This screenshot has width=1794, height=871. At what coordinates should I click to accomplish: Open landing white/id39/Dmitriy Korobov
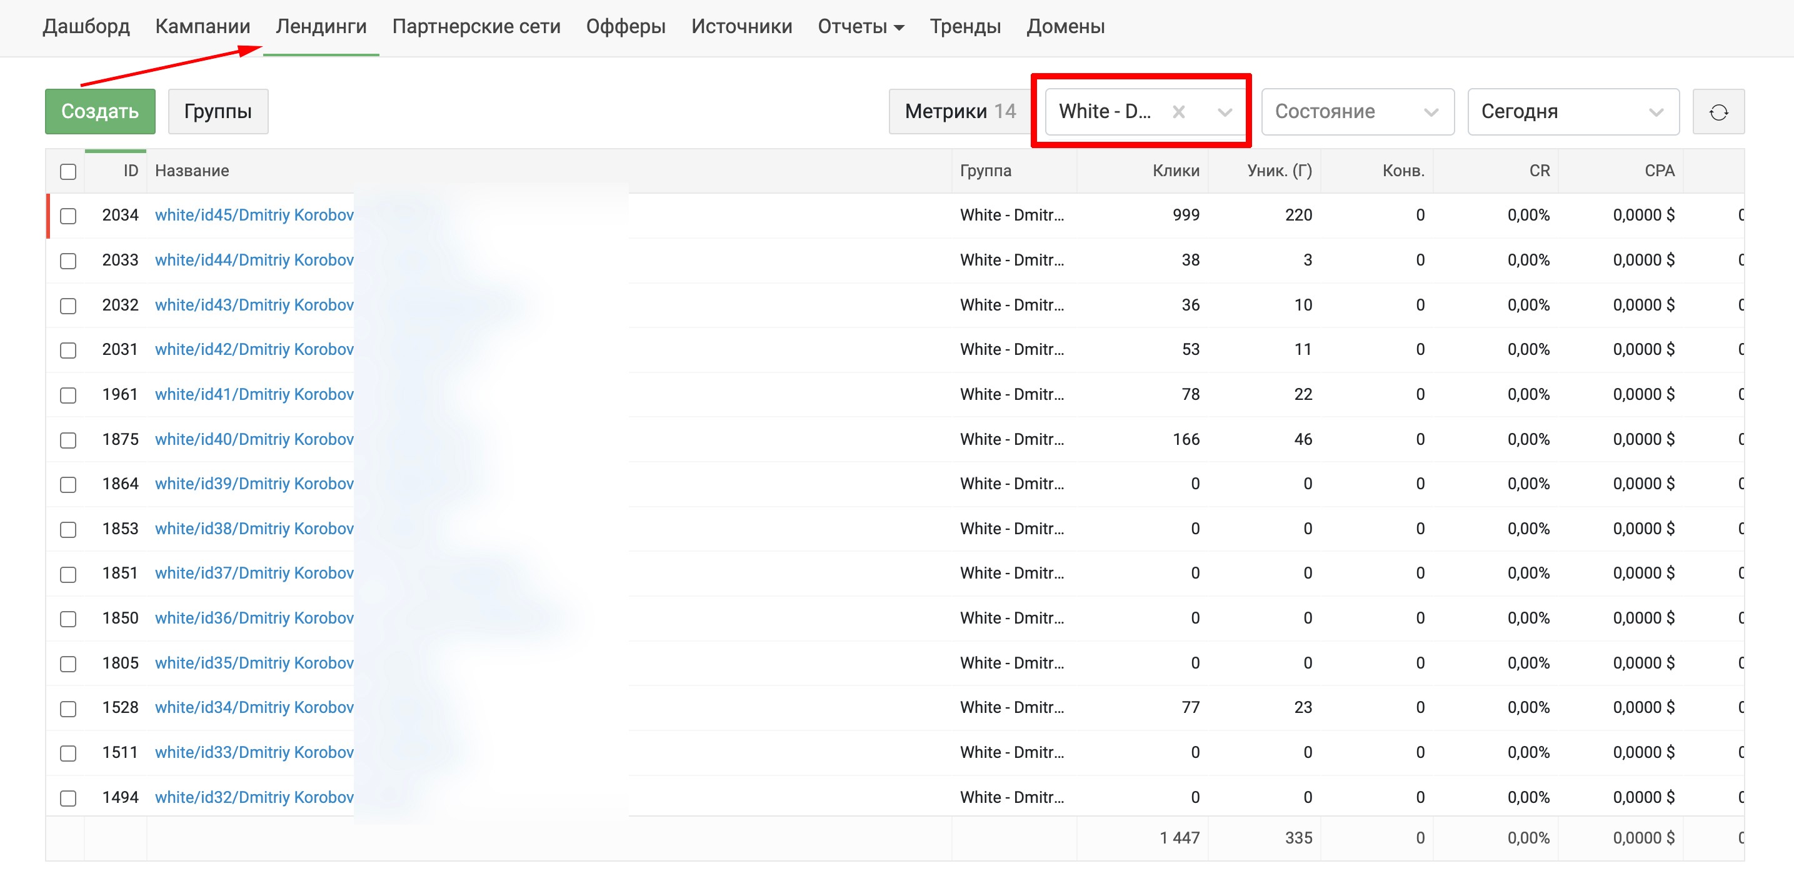[254, 484]
